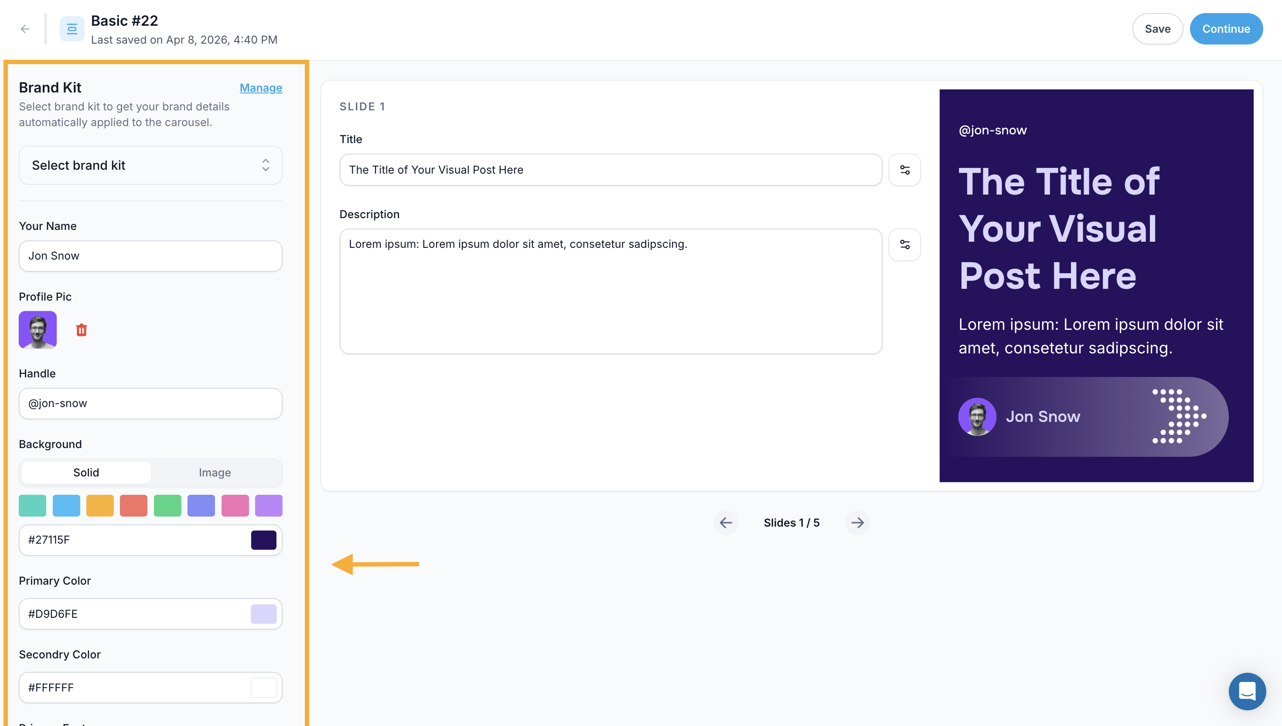This screenshot has width=1282, height=726.
Task: Pick the periwinkle background swatch
Action: point(201,505)
